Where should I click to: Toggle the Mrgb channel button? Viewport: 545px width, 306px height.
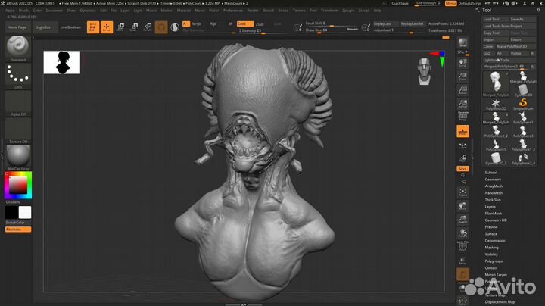pyautogui.click(x=196, y=23)
